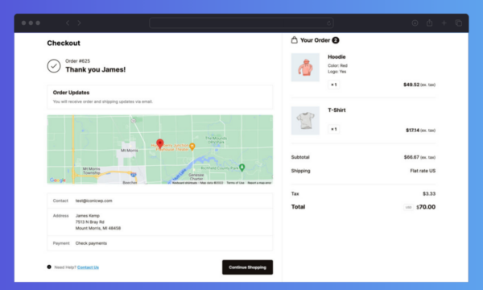This screenshot has height=290, width=483.
Task: Click the shopping bag icon by Your Order
Action: [294, 39]
